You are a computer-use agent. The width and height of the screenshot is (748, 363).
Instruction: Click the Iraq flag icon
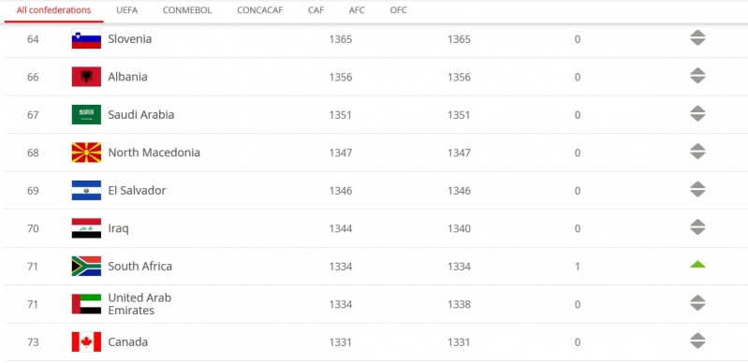tap(86, 228)
